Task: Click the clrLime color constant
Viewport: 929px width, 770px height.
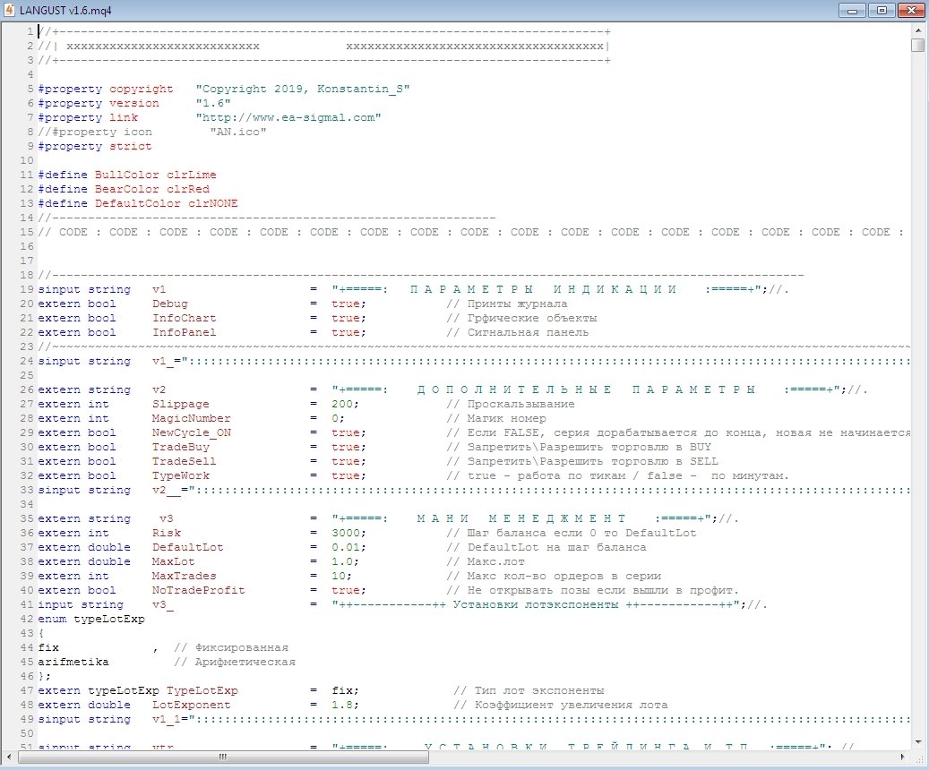Action: pos(191,175)
